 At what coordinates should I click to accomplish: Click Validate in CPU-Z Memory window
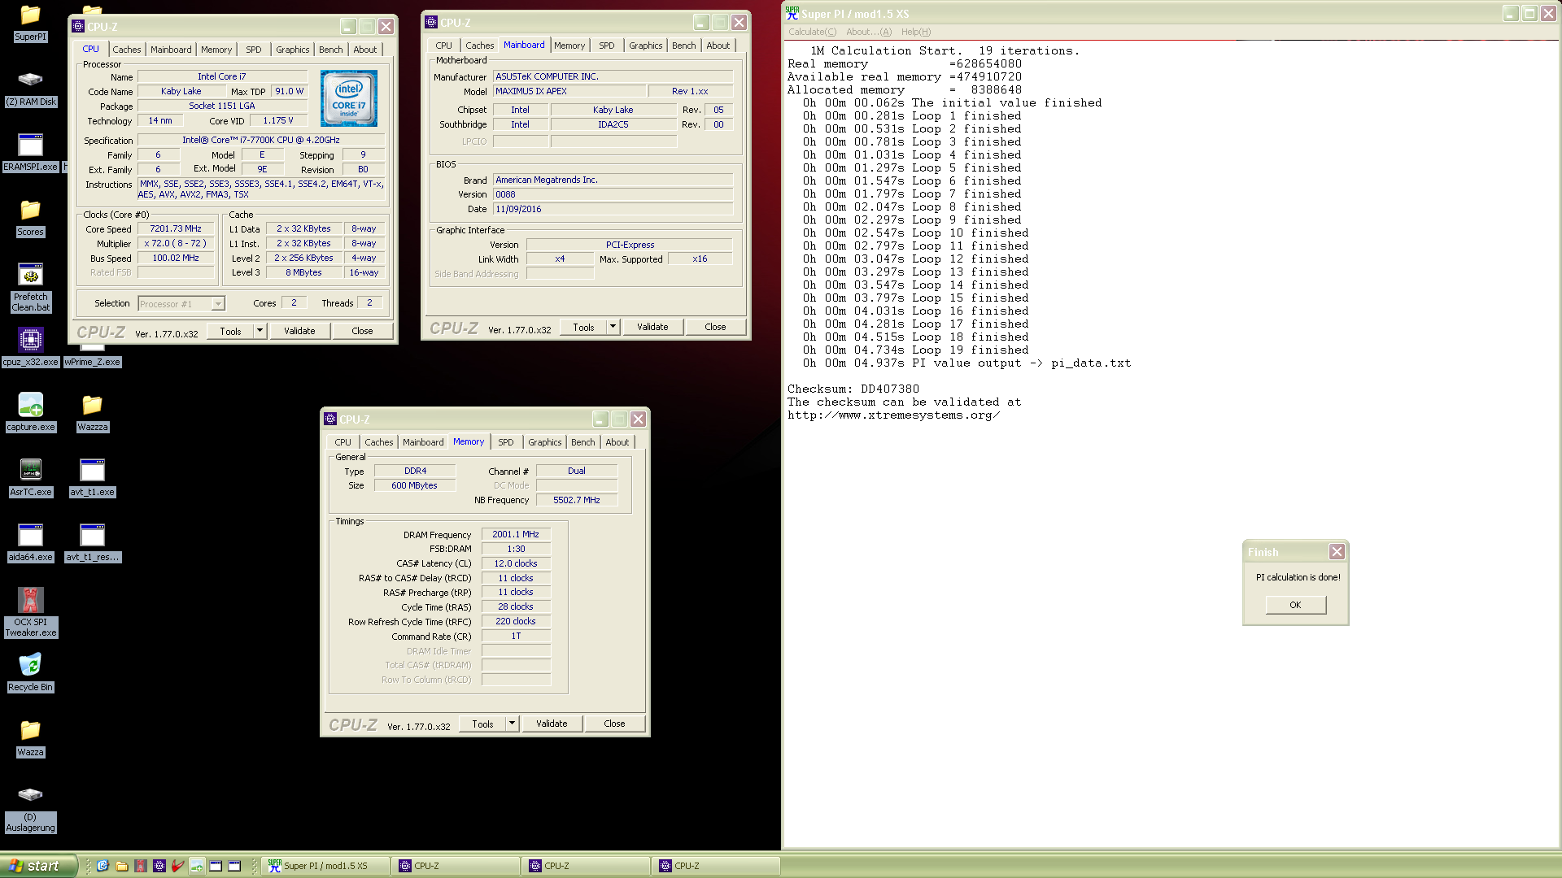coord(552,724)
